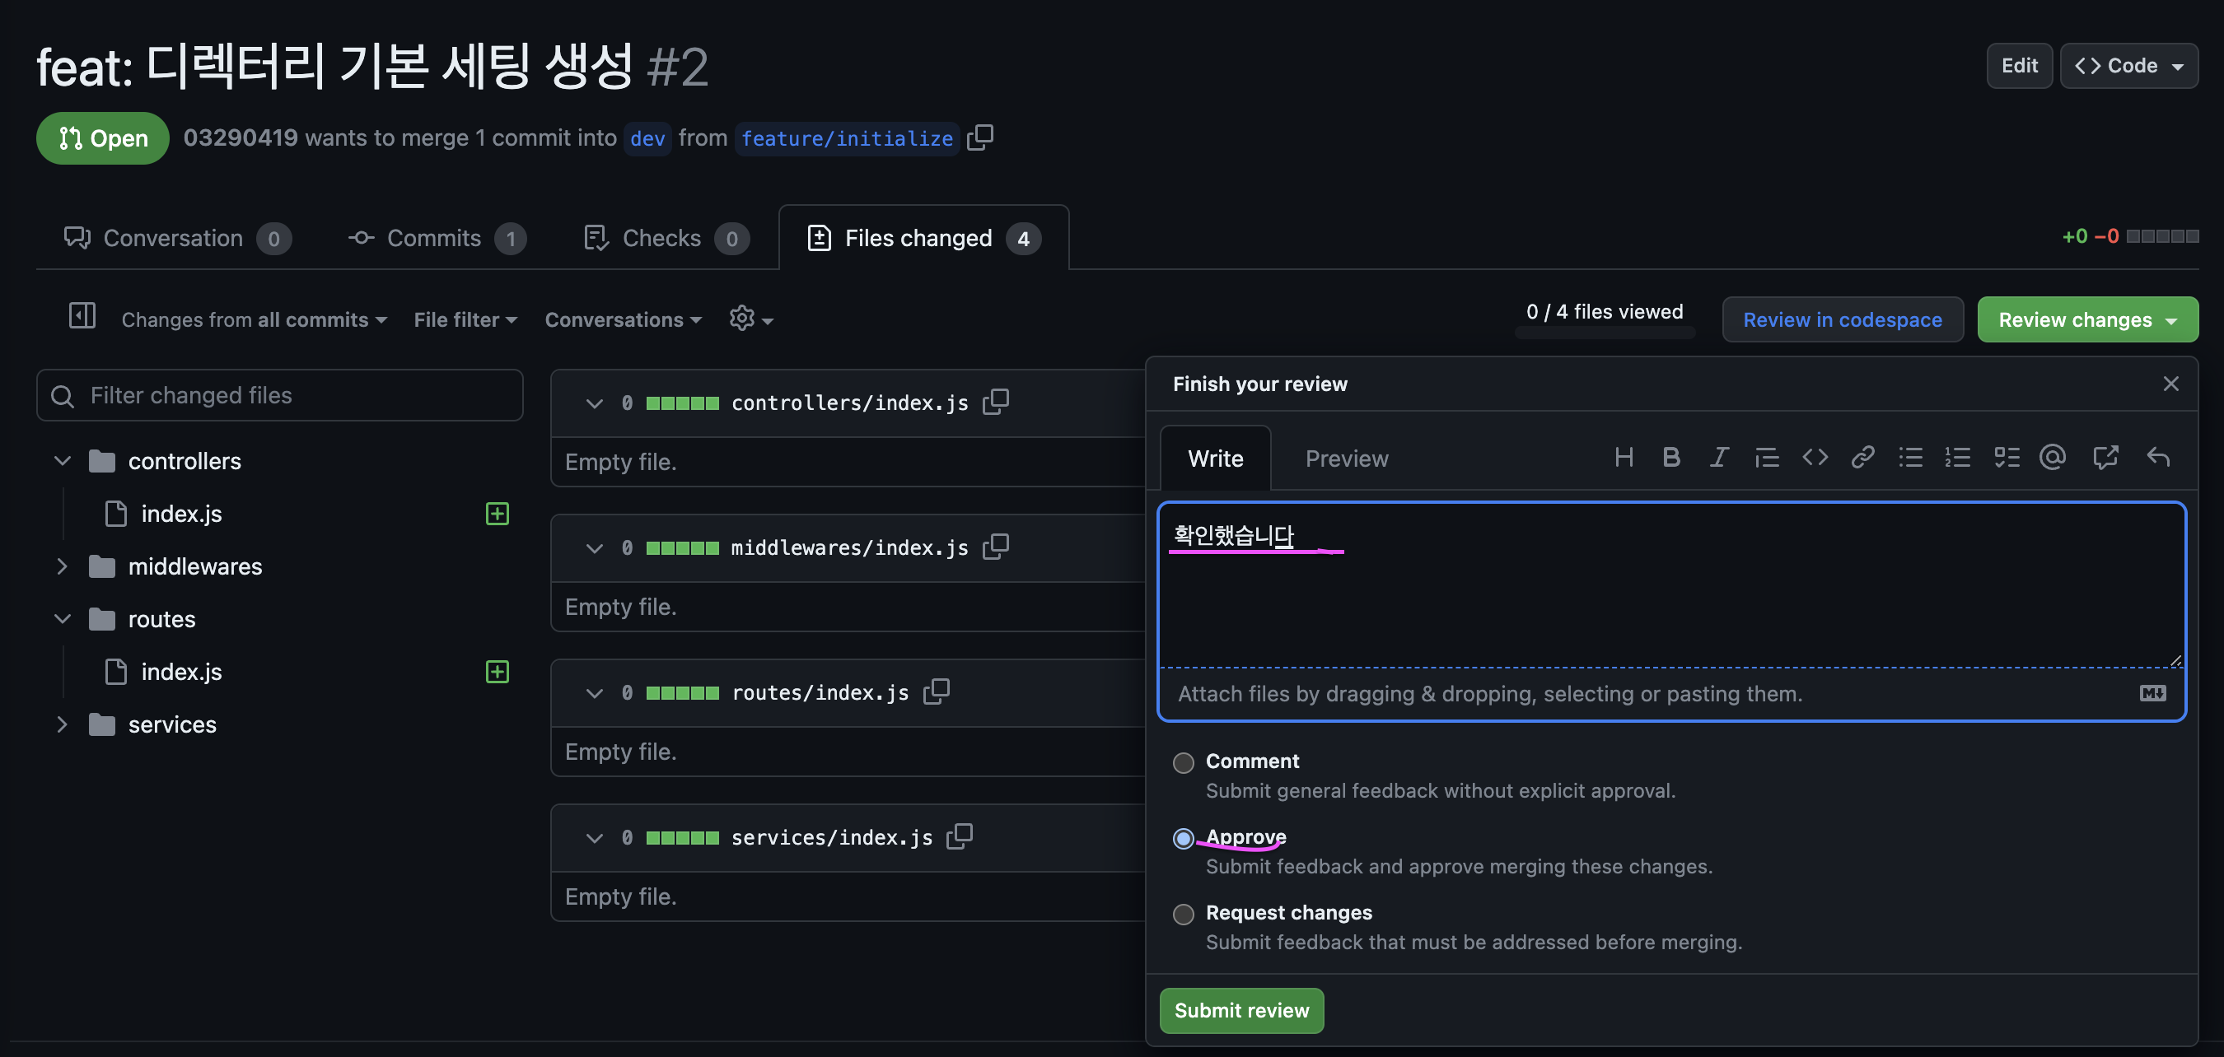The width and height of the screenshot is (2224, 1057).
Task: Collapse the services/index.js diff
Action: point(594,838)
